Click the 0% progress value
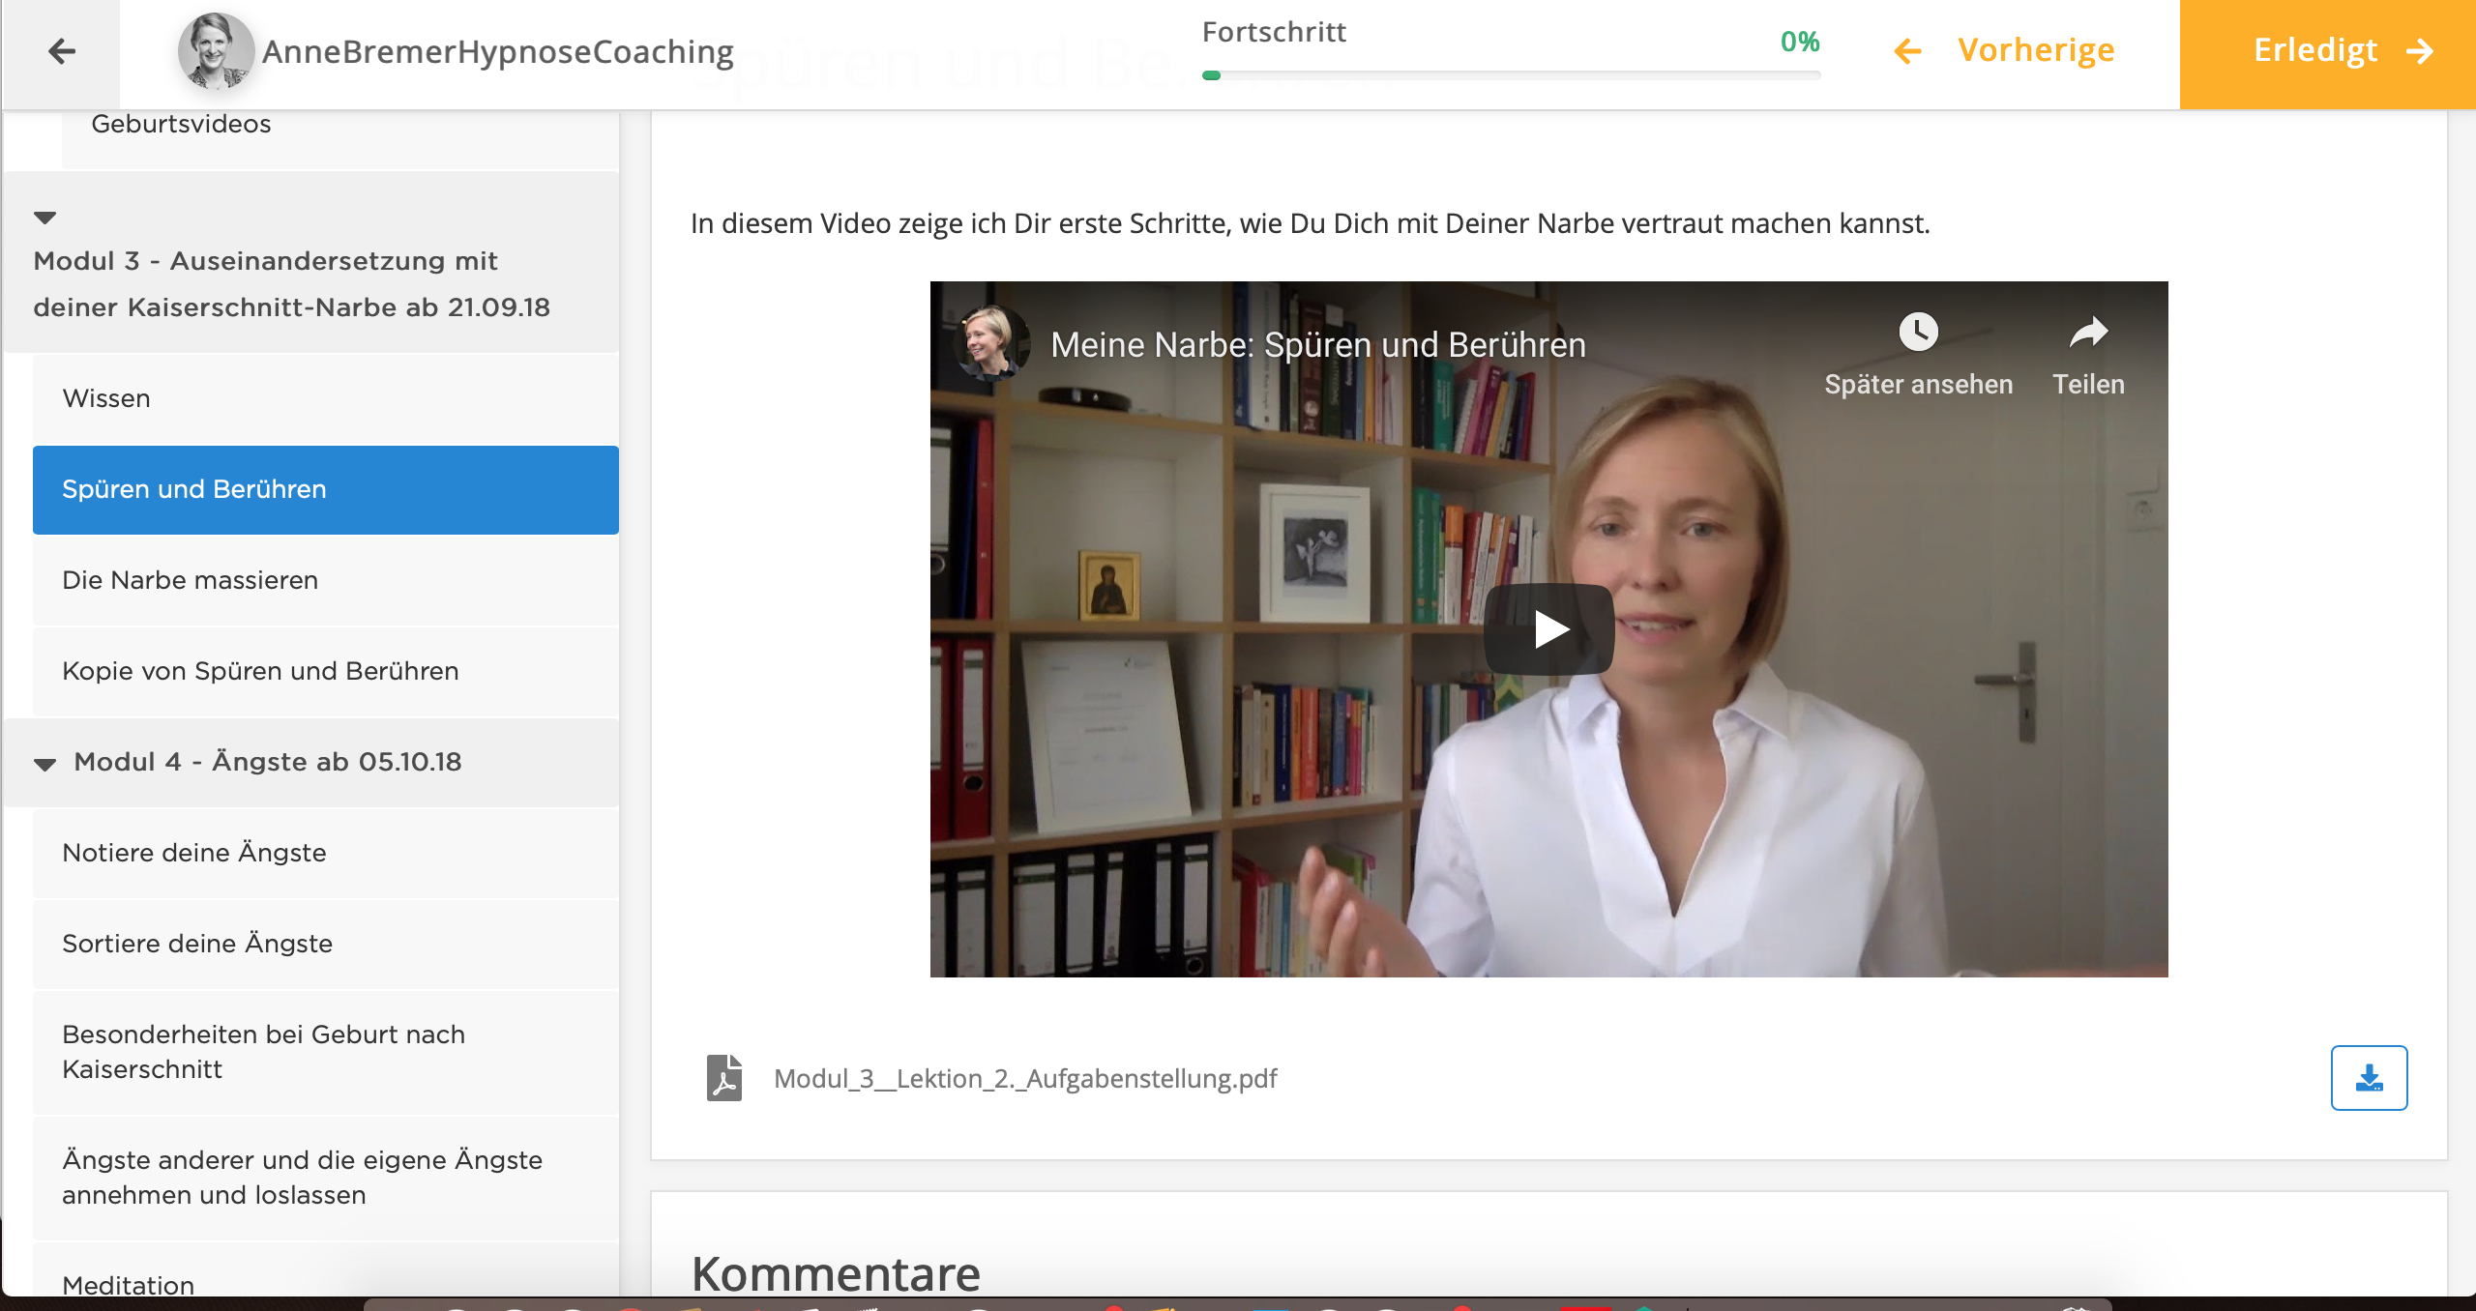Image resolution: width=2476 pixels, height=1311 pixels. pyautogui.click(x=1800, y=42)
